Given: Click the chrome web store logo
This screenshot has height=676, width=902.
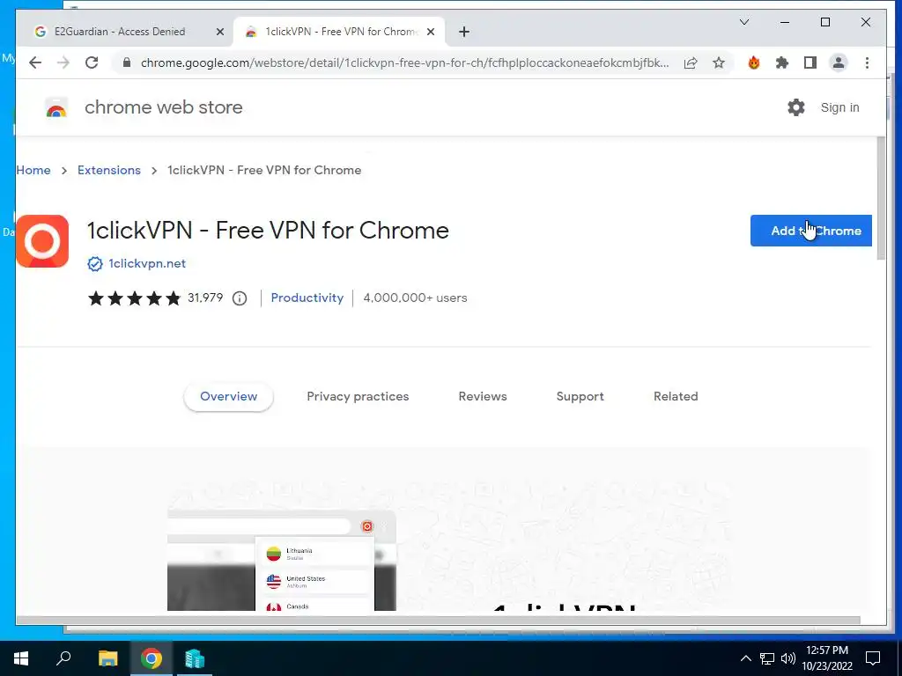Looking at the screenshot, I should (x=55, y=107).
